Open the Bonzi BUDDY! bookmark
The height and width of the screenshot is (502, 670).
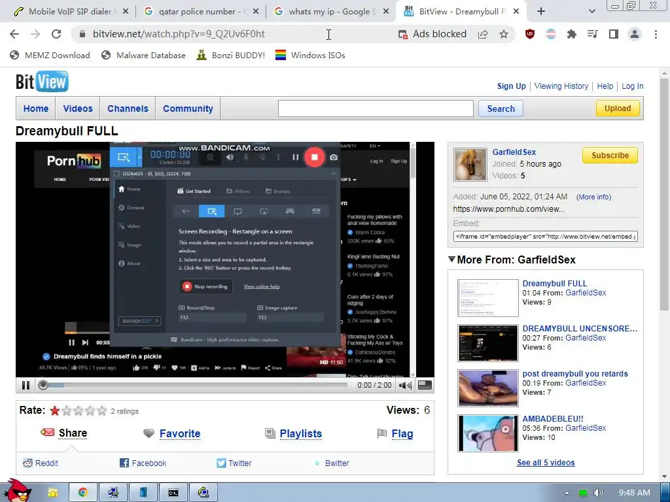[x=231, y=55]
